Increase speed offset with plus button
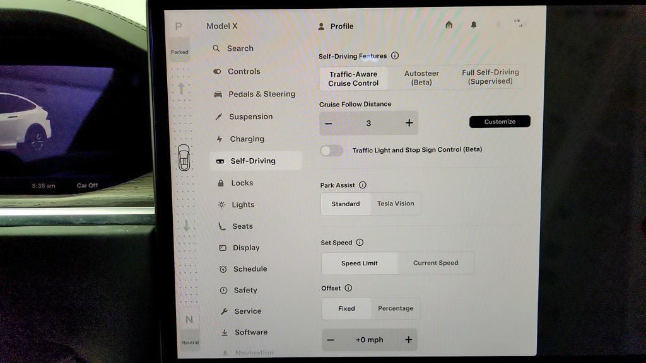 click(x=408, y=340)
